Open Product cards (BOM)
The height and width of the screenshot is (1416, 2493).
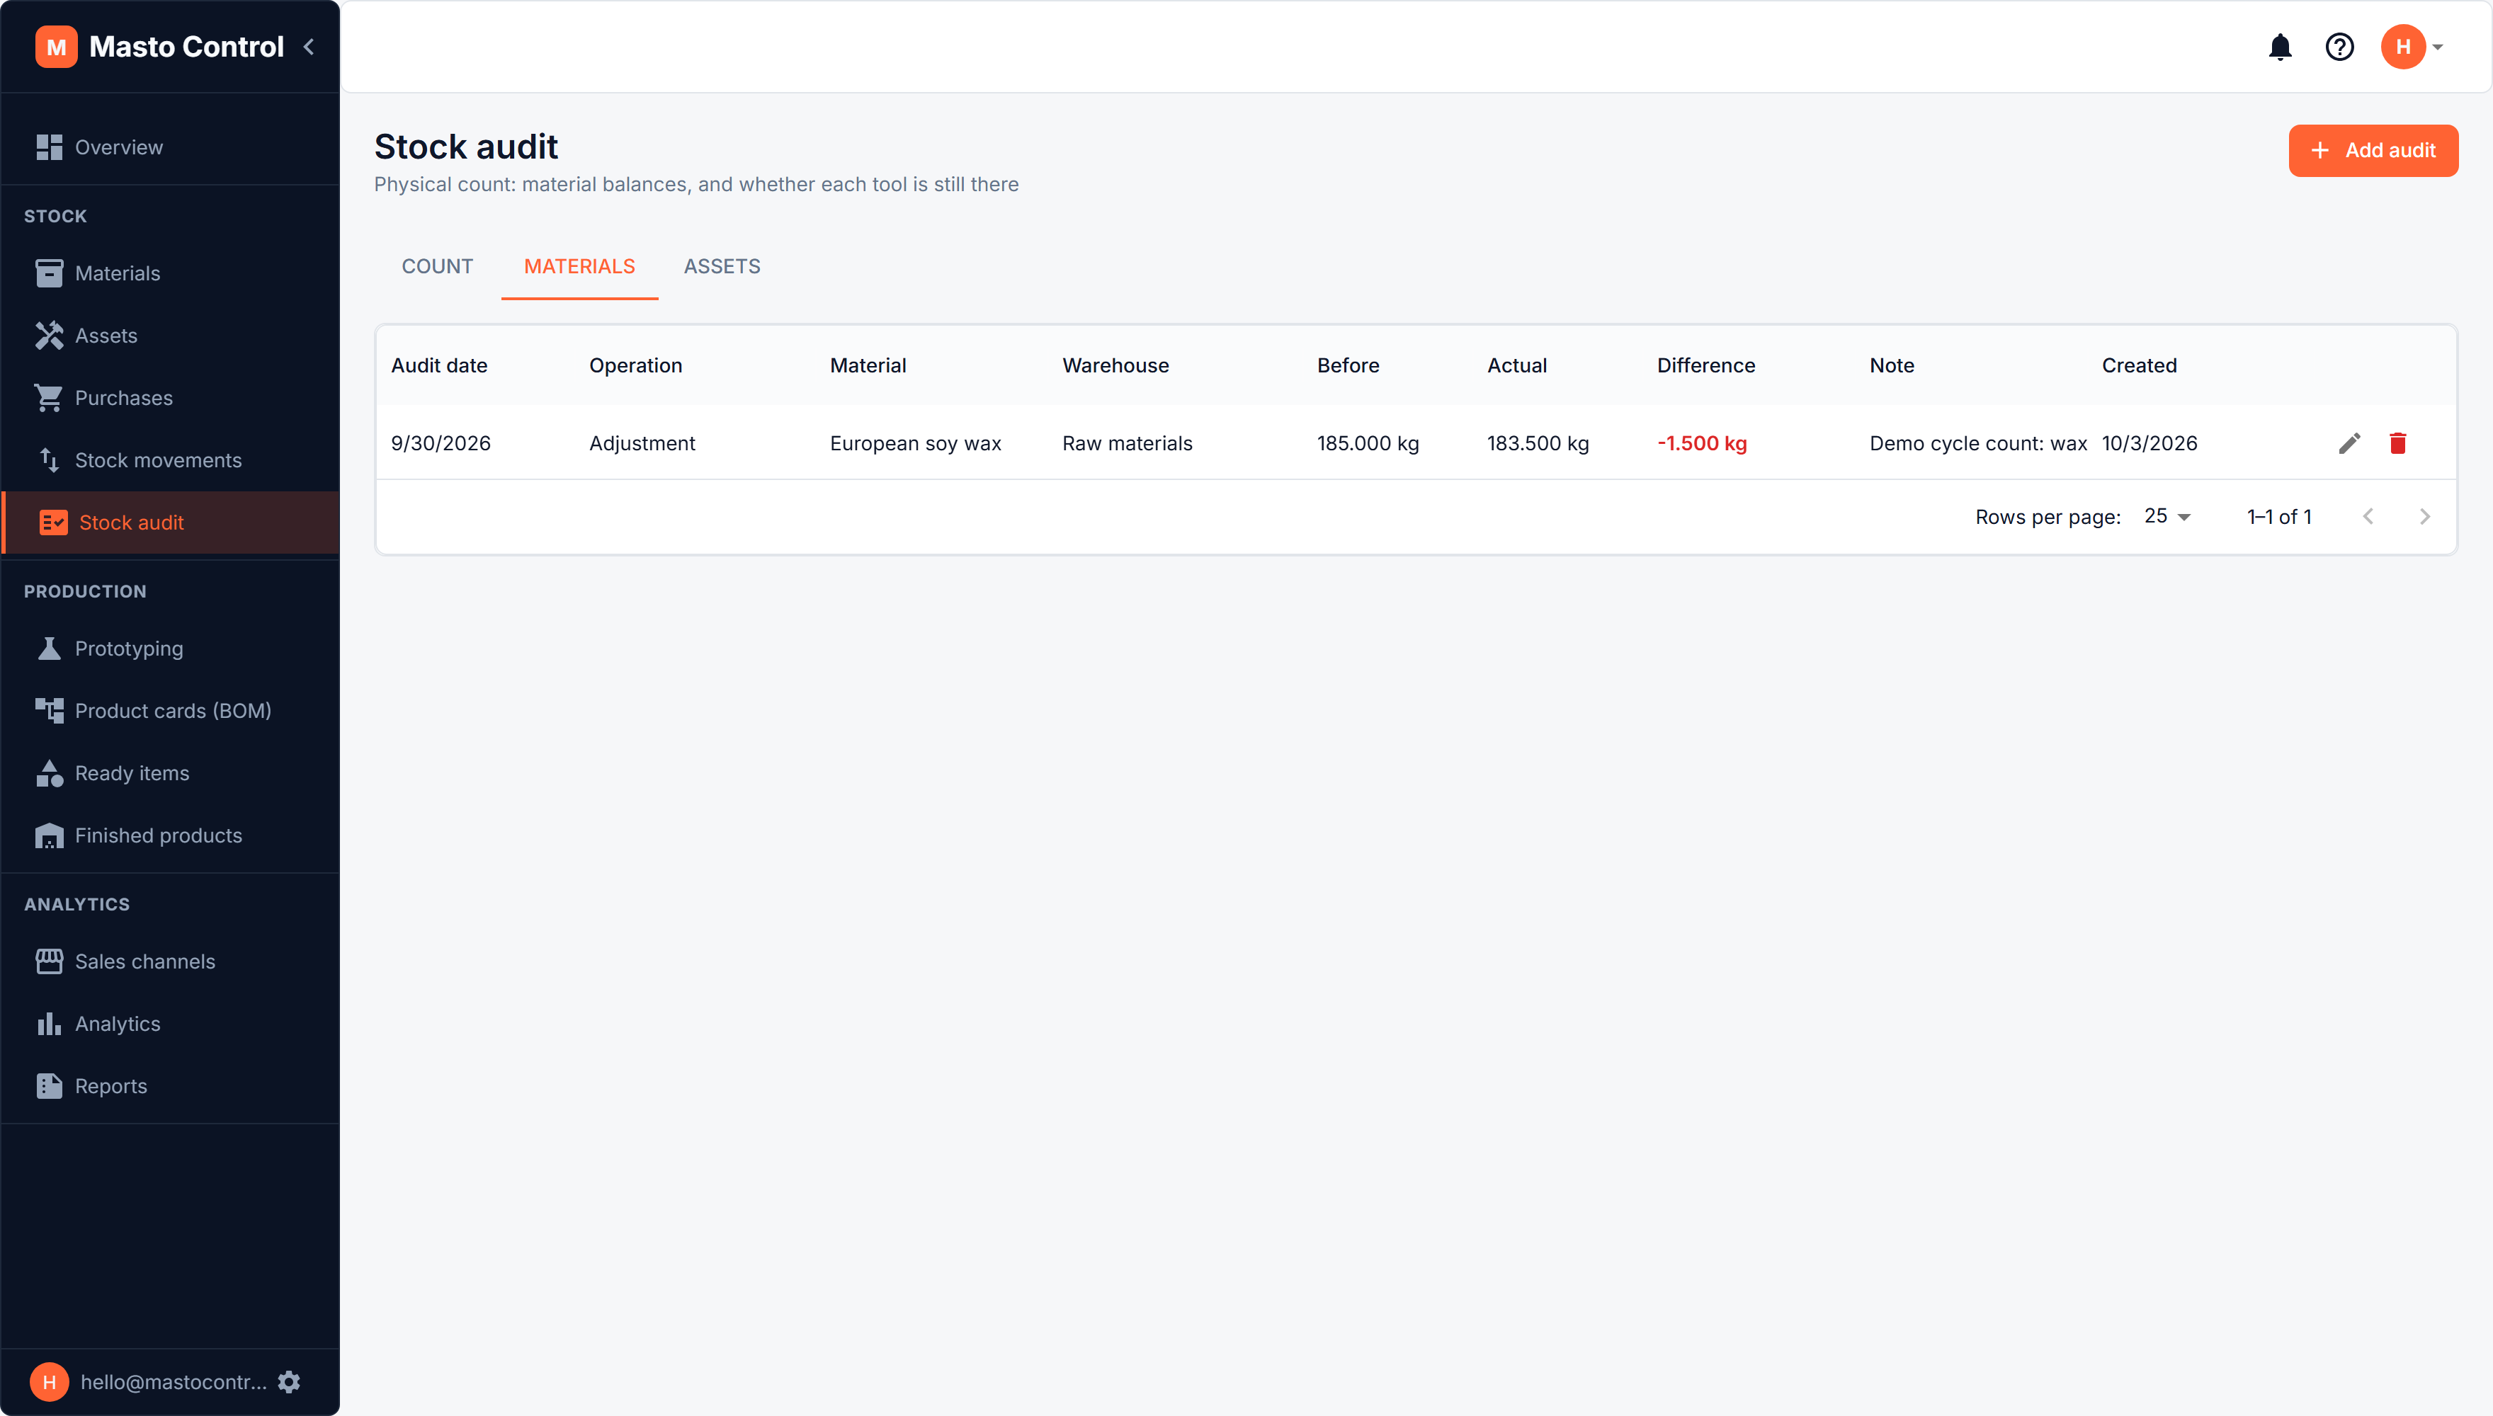(x=170, y=711)
